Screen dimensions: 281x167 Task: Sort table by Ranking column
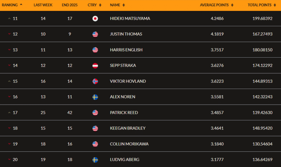point(12,5)
